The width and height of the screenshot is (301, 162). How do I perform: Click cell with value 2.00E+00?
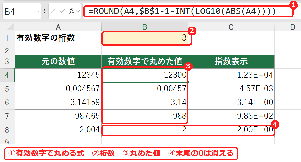click(231, 130)
